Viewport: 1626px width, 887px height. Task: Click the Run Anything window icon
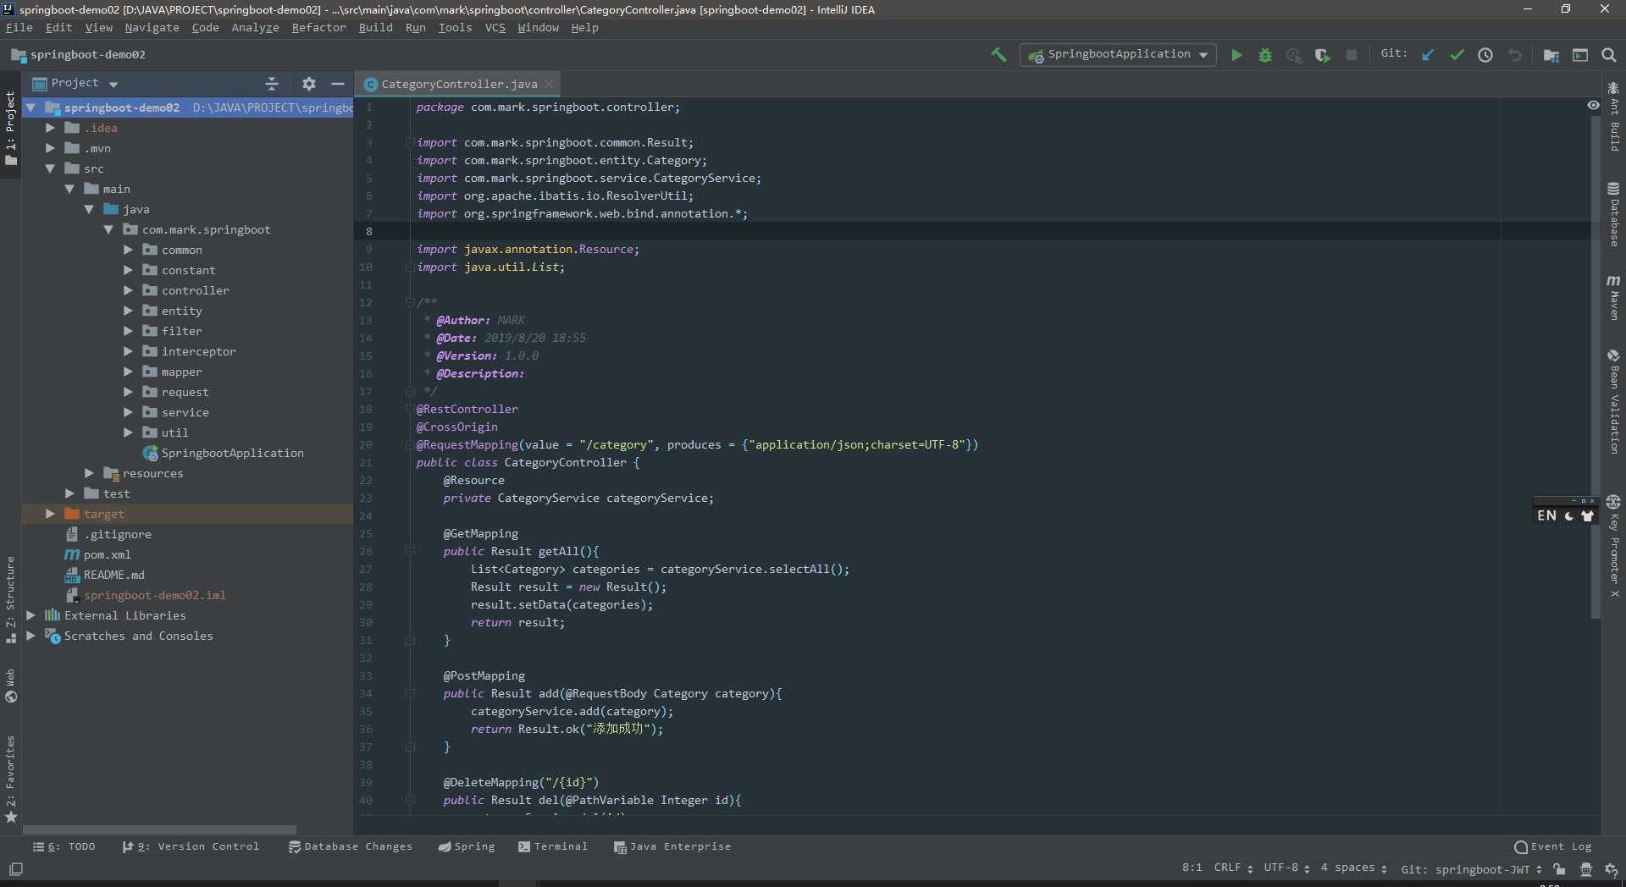(1580, 55)
